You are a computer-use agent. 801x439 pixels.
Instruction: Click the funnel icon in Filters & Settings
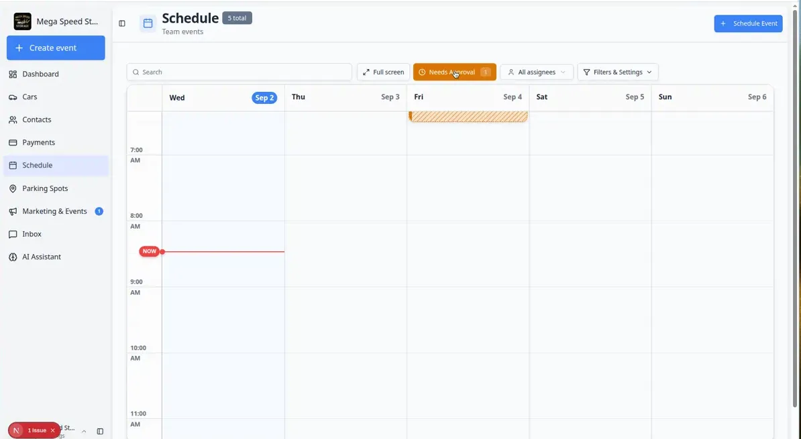pyautogui.click(x=586, y=72)
